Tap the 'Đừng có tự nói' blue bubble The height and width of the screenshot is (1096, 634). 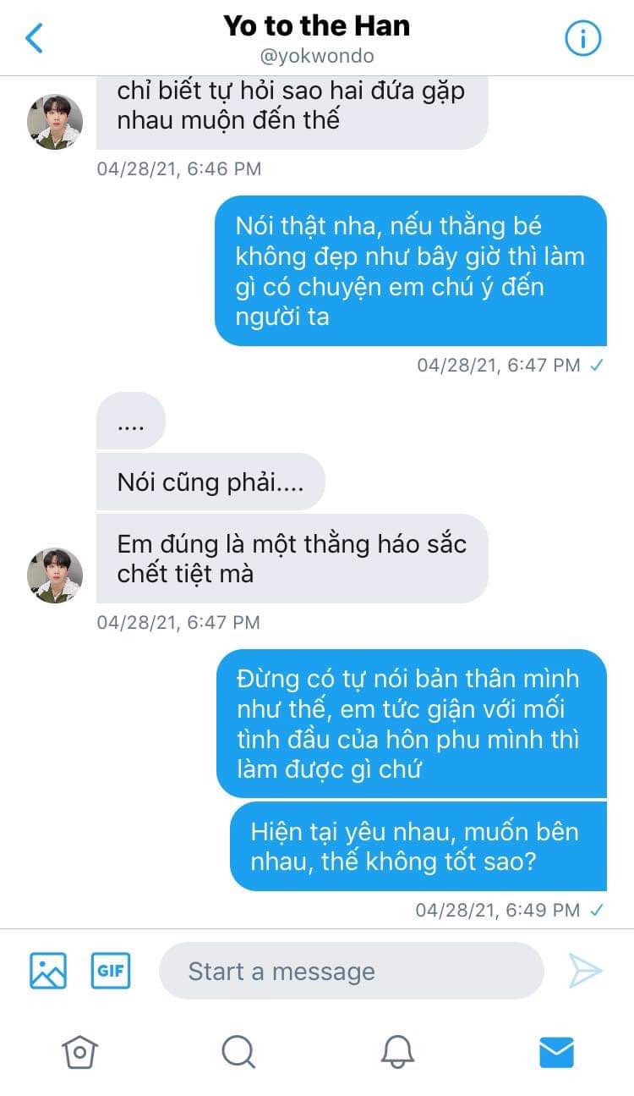coord(412,724)
